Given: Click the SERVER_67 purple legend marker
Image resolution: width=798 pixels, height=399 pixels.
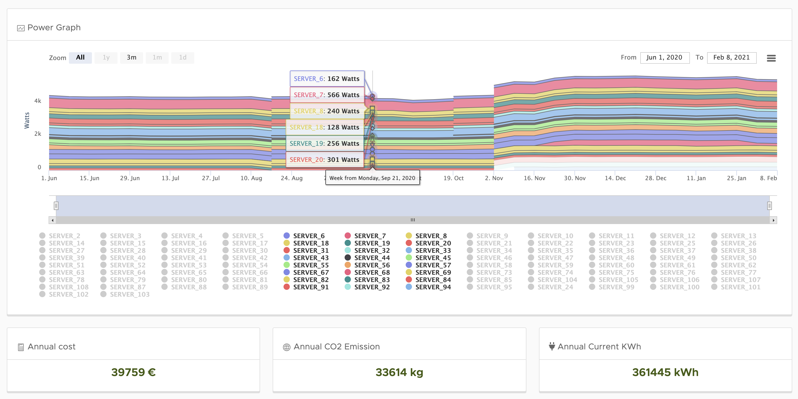Looking at the screenshot, I should [286, 272].
